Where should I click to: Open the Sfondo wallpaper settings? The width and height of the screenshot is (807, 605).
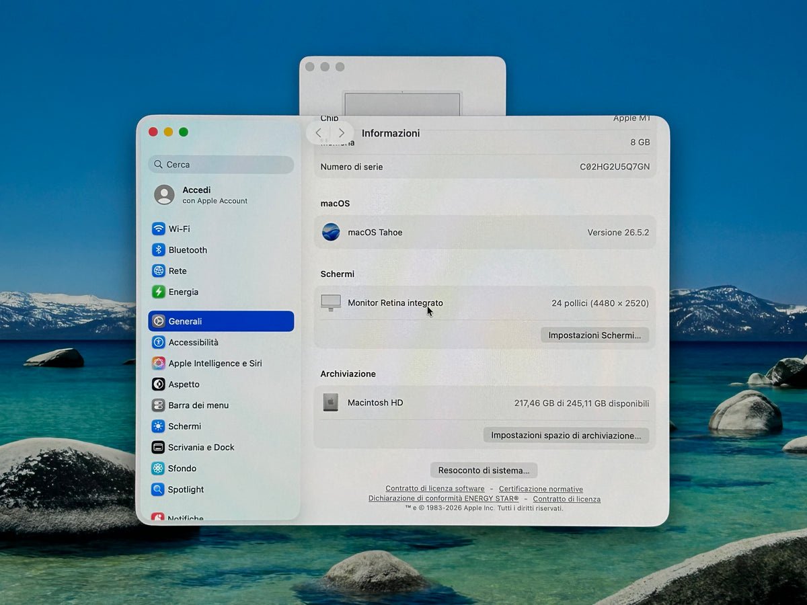[x=221, y=469]
